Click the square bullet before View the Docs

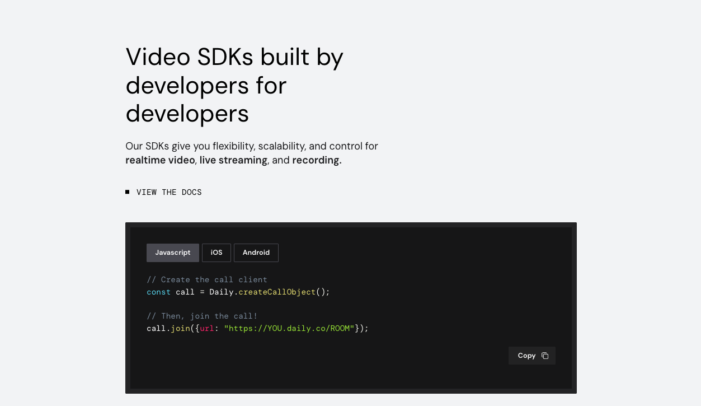click(x=128, y=192)
